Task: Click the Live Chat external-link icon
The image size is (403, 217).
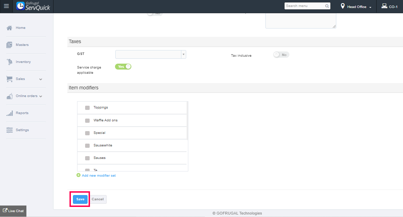Action: pos(5,210)
